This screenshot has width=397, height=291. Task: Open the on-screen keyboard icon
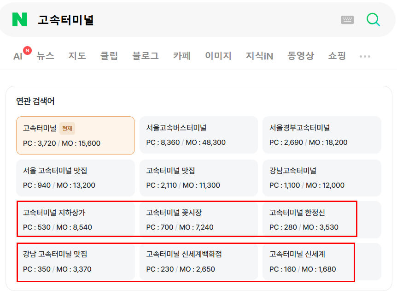point(347,20)
